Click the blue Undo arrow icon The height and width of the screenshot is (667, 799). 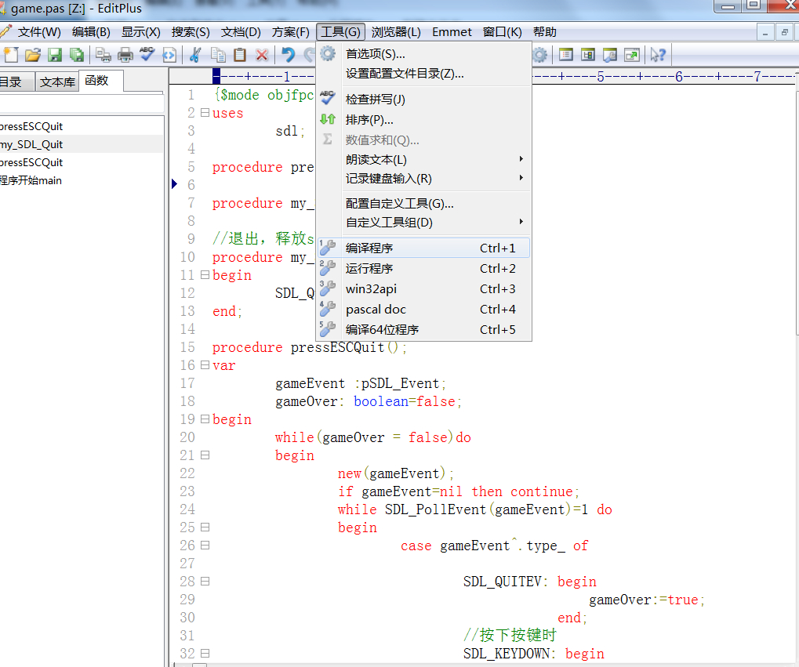[289, 55]
